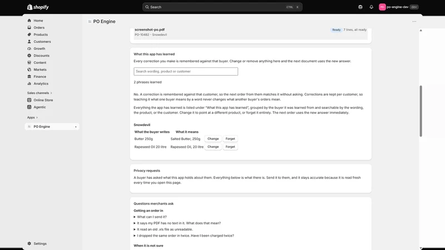Click the Markets globe icon
445x250 pixels.
coord(29,69)
